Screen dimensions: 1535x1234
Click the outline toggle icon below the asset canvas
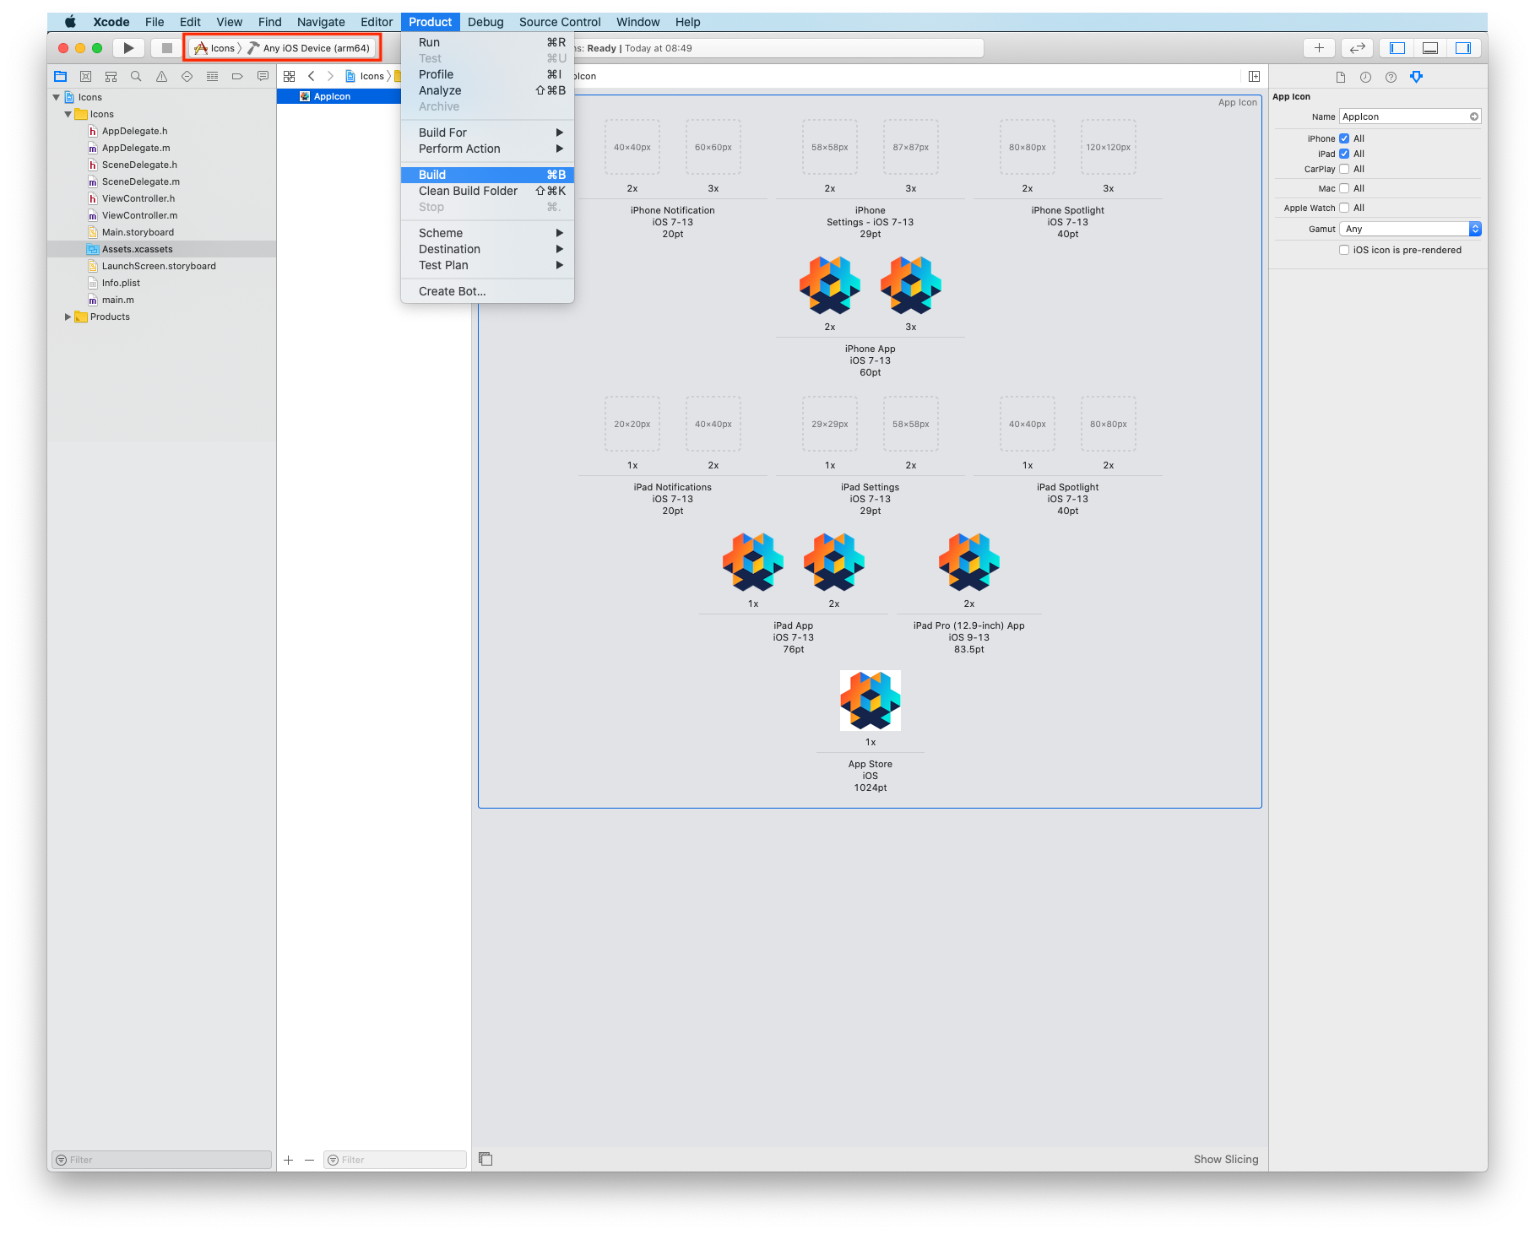point(485,1159)
